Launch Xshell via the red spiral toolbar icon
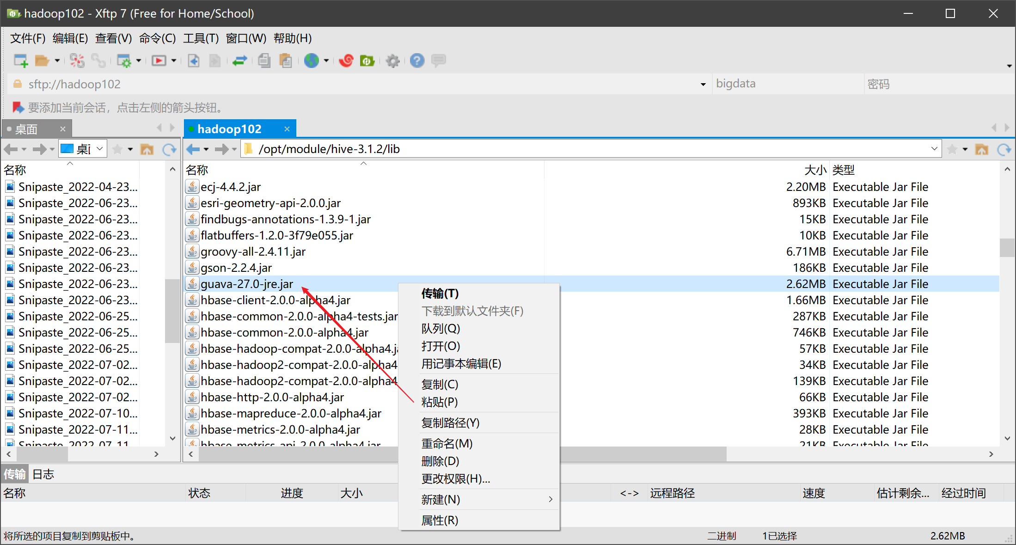Image resolution: width=1016 pixels, height=545 pixels. pos(346,61)
